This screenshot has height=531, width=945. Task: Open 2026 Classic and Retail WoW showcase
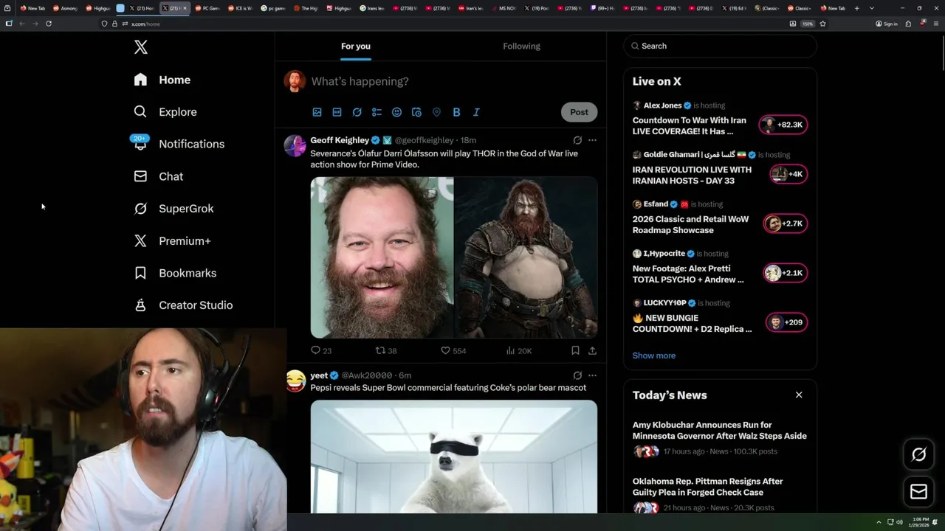[690, 224]
